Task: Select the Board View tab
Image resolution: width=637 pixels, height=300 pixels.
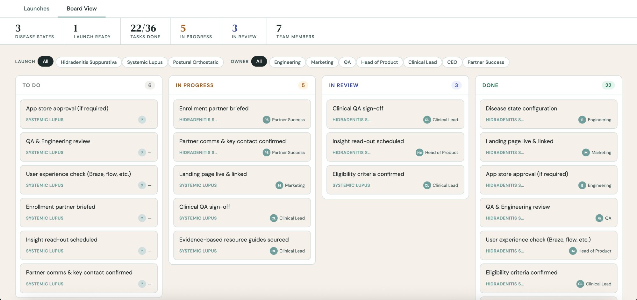Action: (x=81, y=9)
